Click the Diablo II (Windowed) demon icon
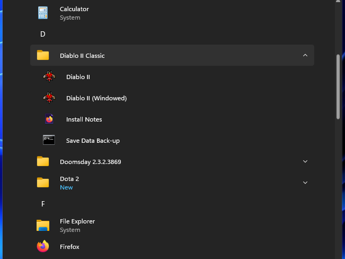Image resolution: width=345 pixels, height=259 pixels. (49, 98)
